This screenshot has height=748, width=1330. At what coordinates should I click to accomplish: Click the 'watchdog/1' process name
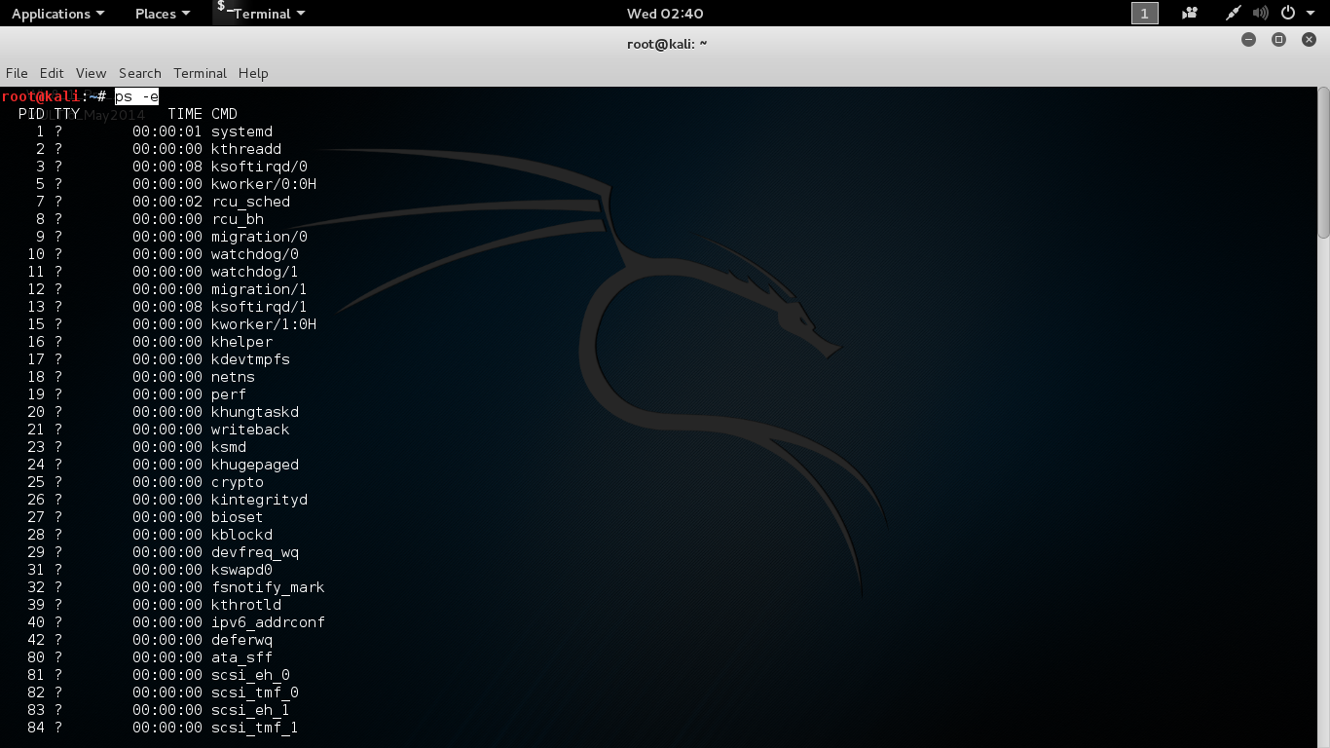(255, 272)
